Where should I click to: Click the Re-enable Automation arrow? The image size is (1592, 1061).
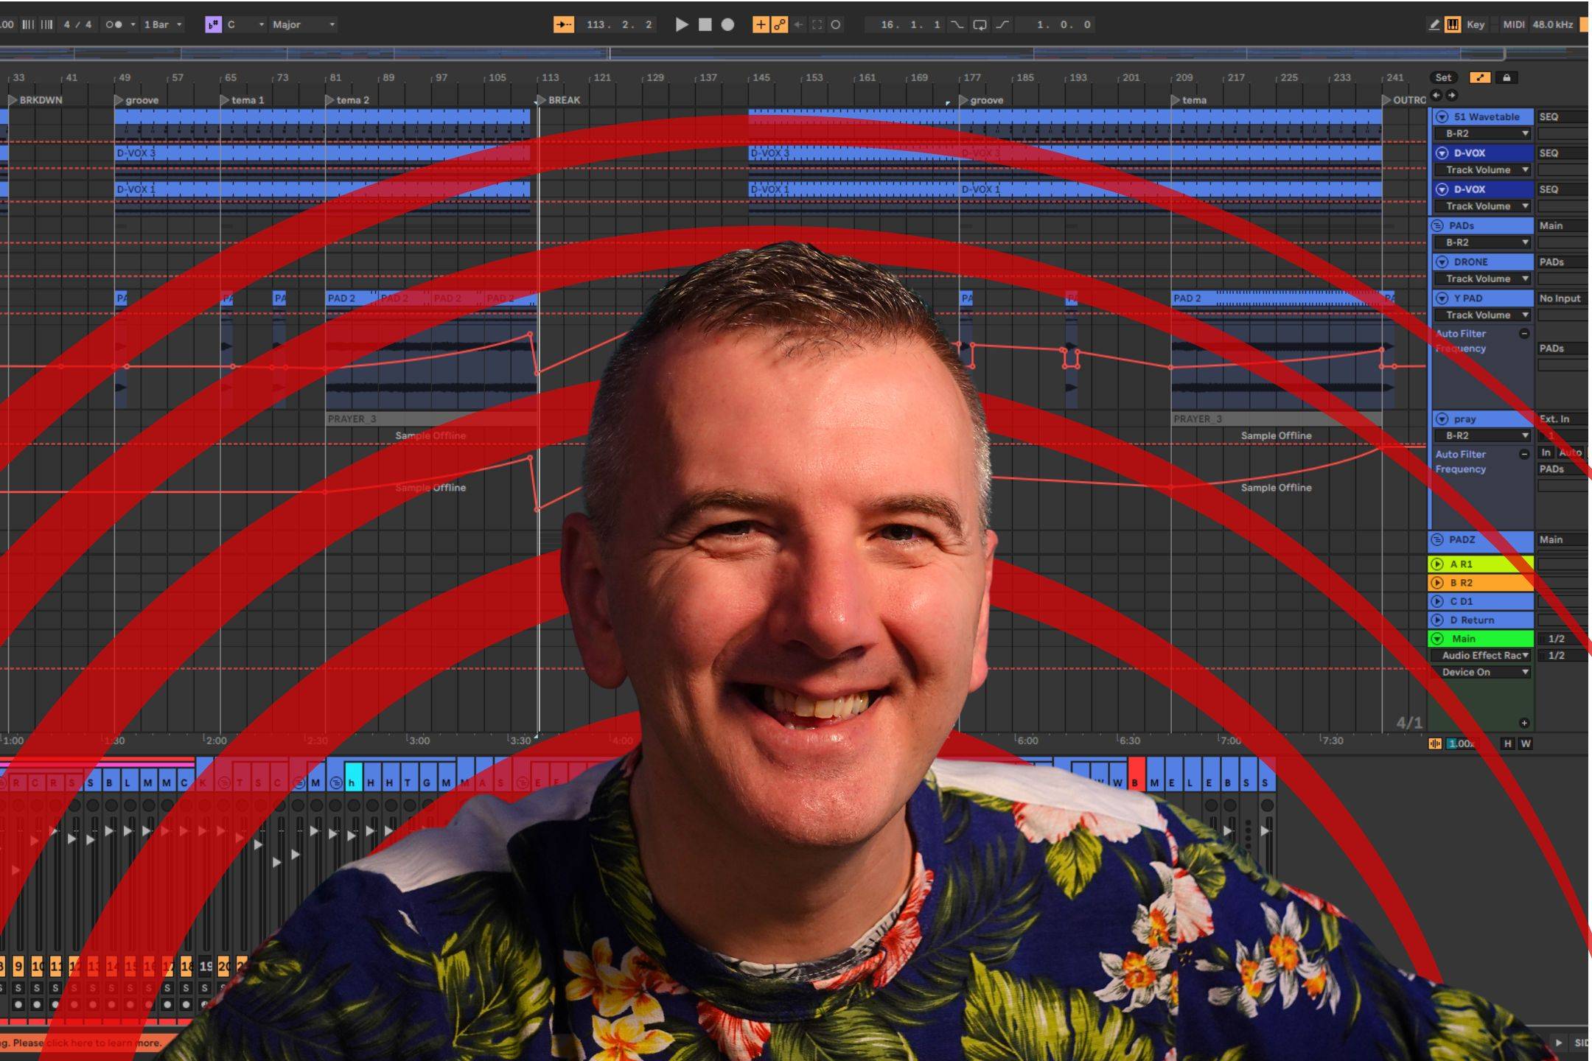point(798,24)
